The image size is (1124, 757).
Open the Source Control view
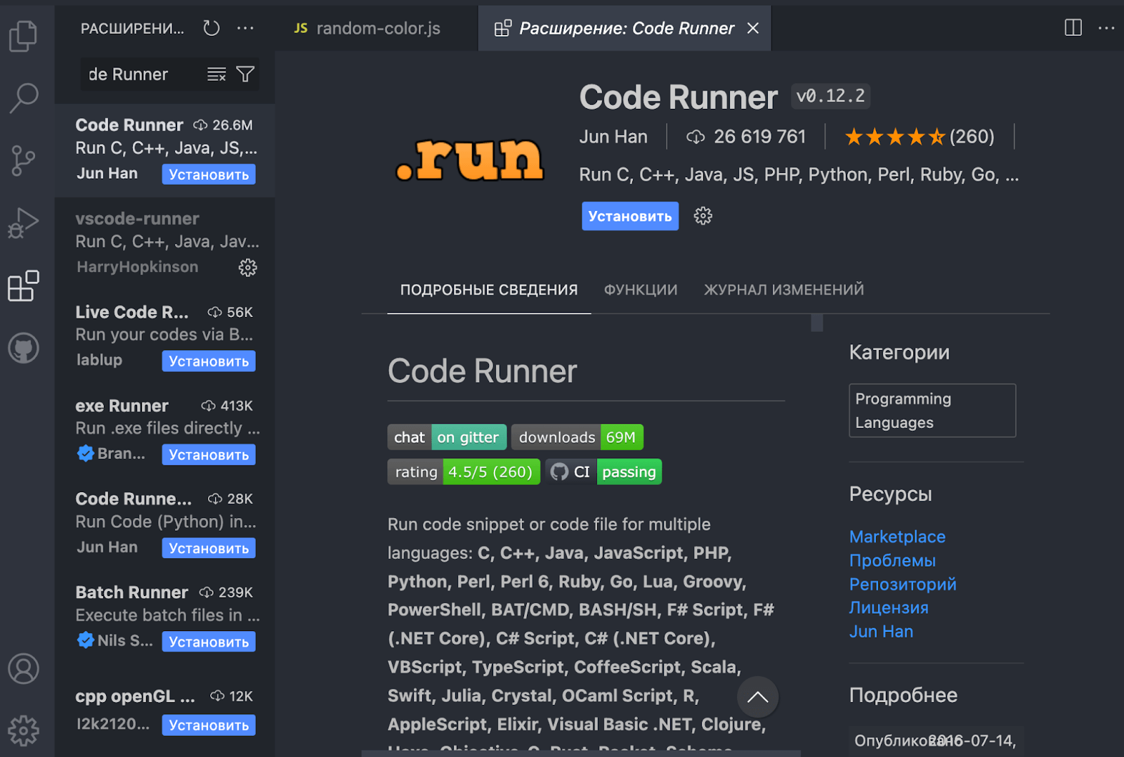pos(24,160)
